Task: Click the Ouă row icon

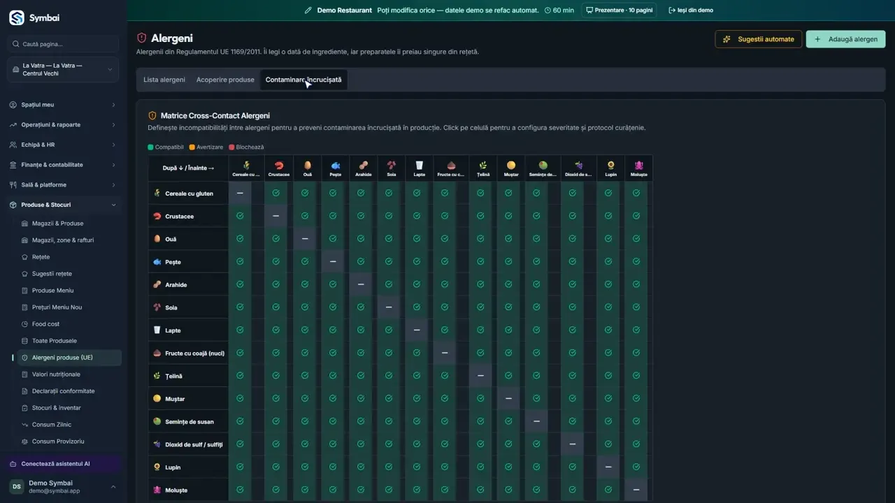Action: tap(157, 239)
